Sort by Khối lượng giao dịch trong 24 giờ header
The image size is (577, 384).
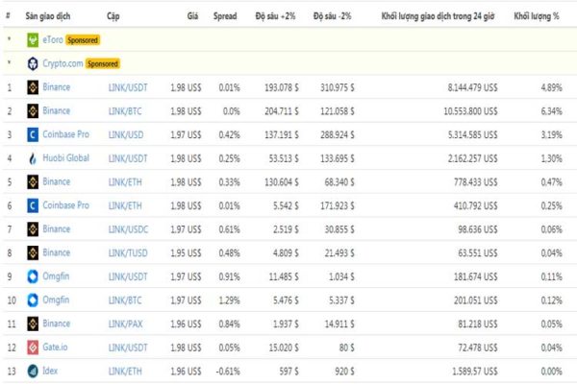click(438, 16)
